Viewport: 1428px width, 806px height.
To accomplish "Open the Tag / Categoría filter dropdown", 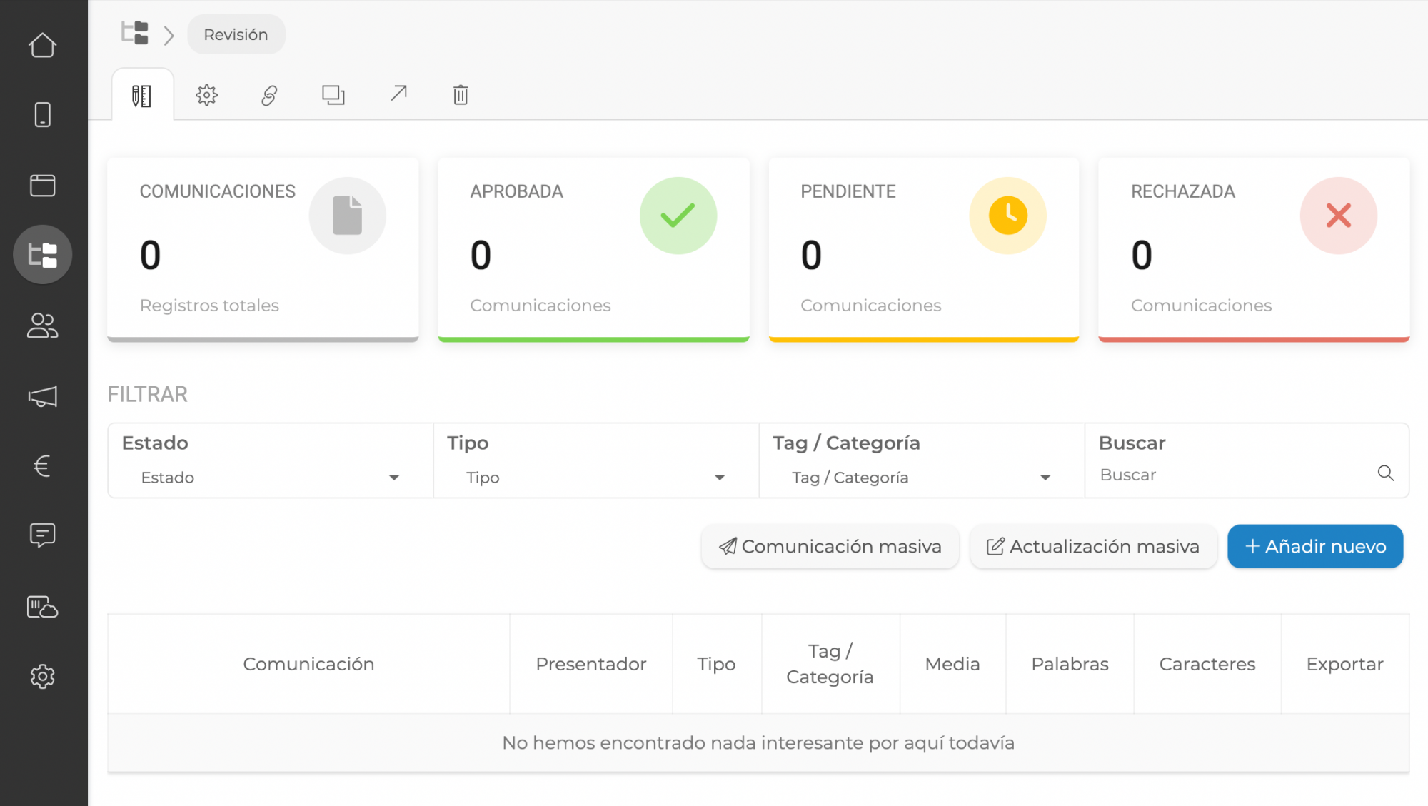I will click(x=921, y=478).
